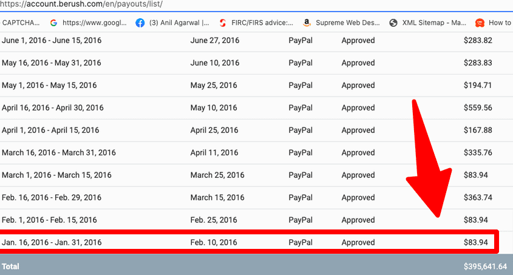Click payout date Feb. 10, 2016
This screenshot has width=513, height=275.
click(x=214, y=242)
